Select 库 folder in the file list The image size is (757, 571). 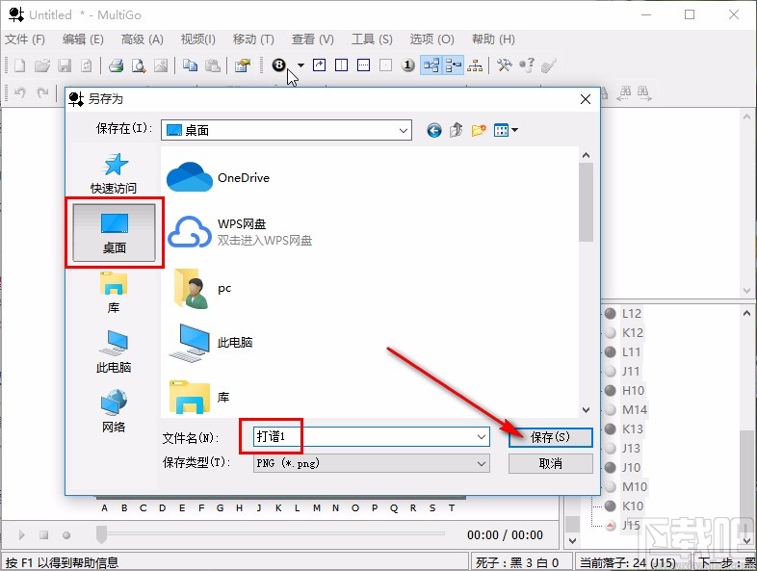point(199,397)
